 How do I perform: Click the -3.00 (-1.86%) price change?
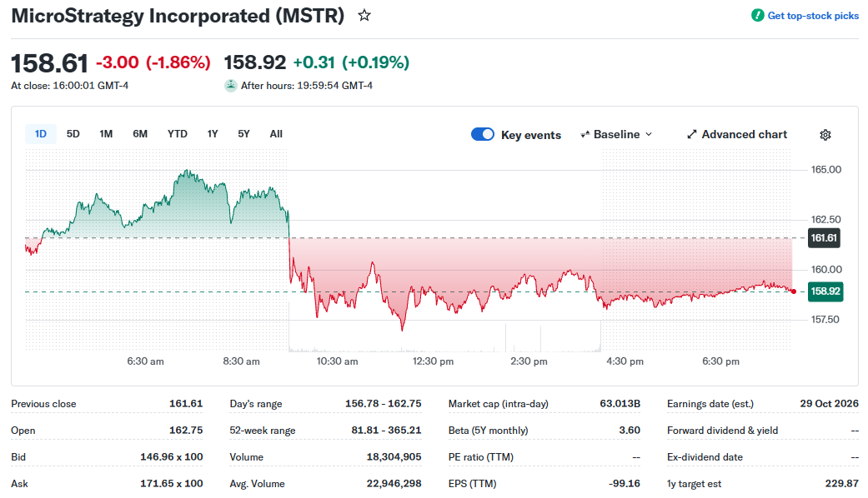(x=153, y=62)
